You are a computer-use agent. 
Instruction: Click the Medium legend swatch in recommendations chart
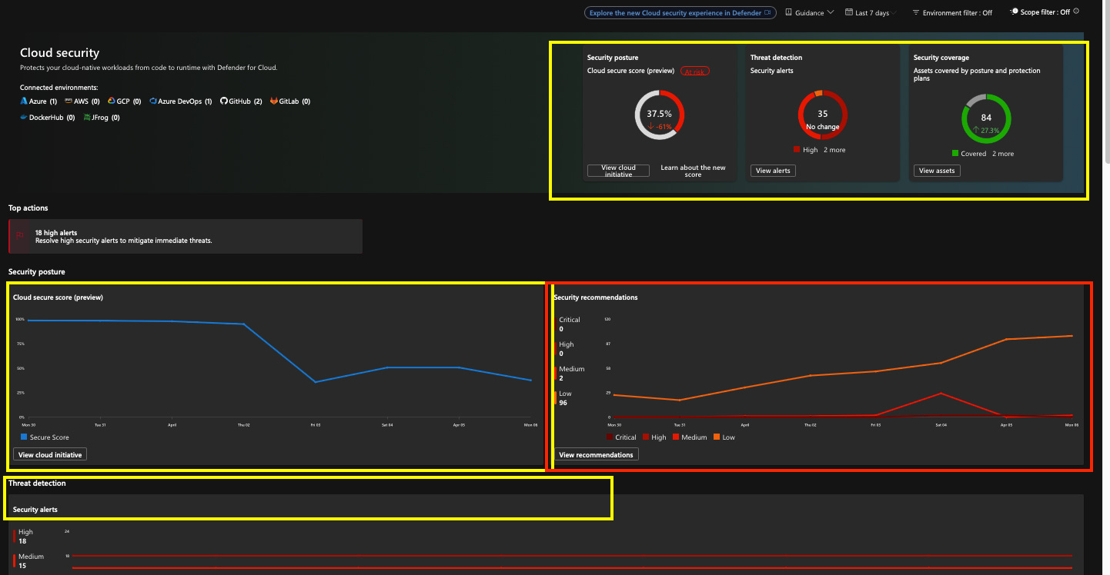(x=676, y=437)
